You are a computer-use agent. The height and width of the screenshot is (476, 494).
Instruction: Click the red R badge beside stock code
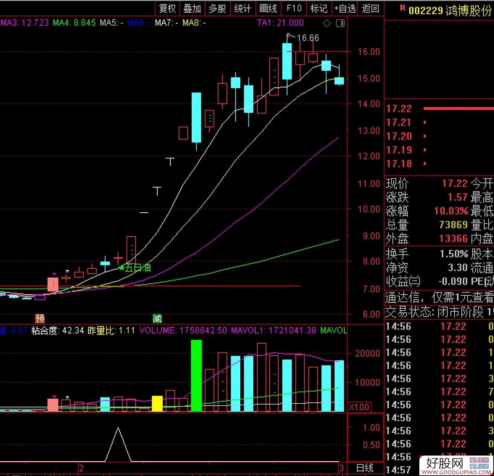[402, 7]
